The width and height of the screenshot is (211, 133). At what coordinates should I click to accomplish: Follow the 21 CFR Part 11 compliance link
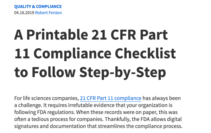111,98
